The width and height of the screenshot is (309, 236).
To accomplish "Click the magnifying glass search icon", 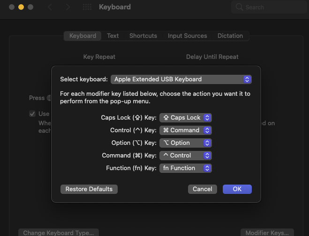I will 240,7.
